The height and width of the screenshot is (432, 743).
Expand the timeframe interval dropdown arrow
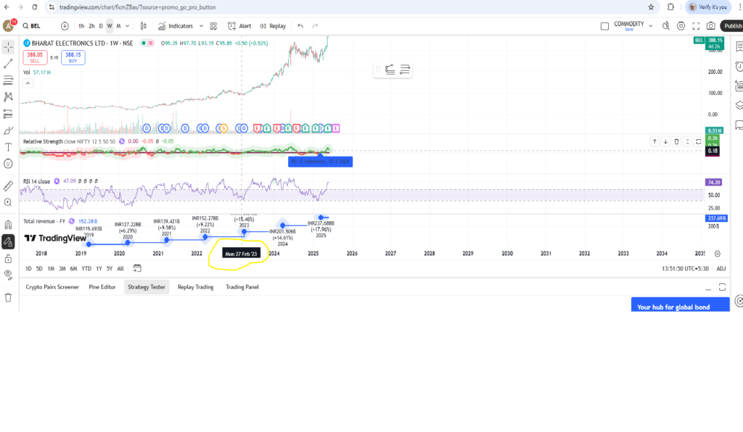coord(127,26)
